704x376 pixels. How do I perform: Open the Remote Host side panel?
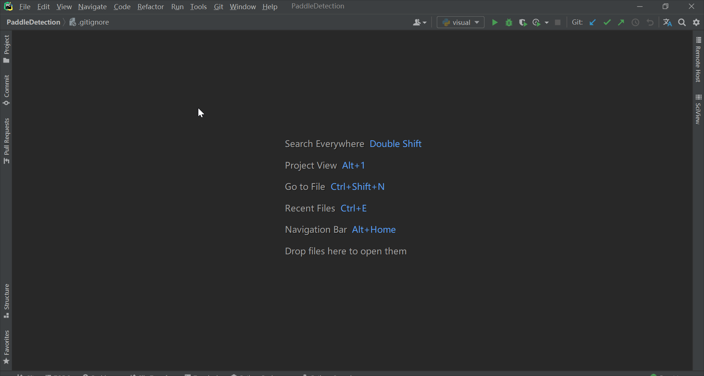(x=698, y=60)
